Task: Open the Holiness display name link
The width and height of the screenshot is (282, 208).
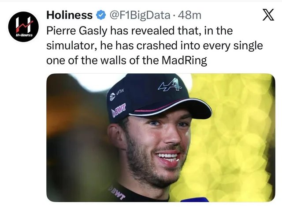Action: [x=70, y=15]
